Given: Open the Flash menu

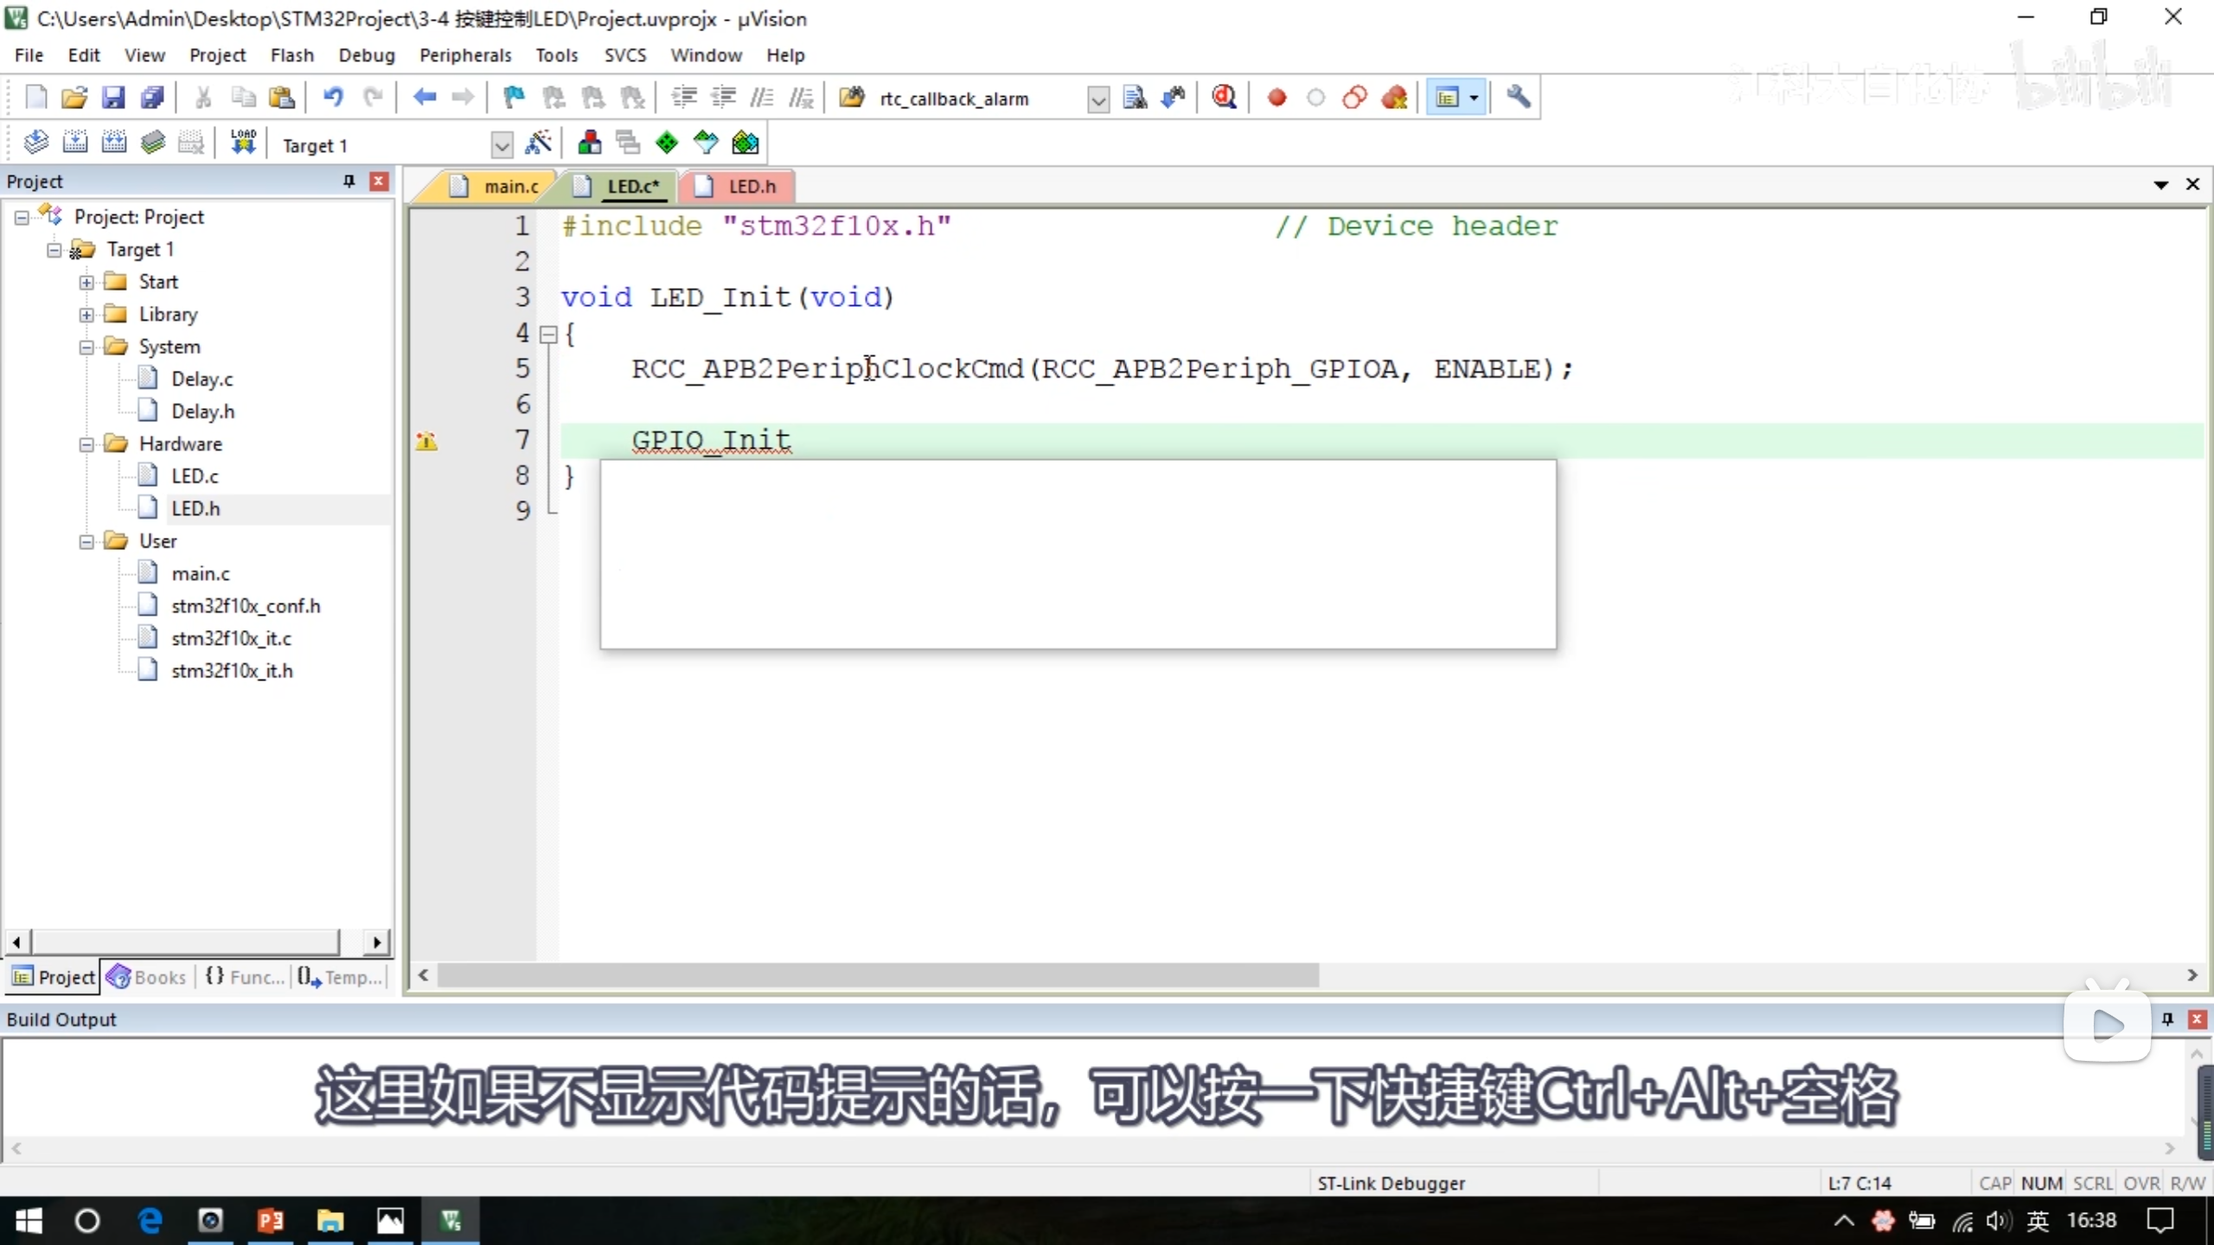Looking at the screenshot, I should 291,55.
